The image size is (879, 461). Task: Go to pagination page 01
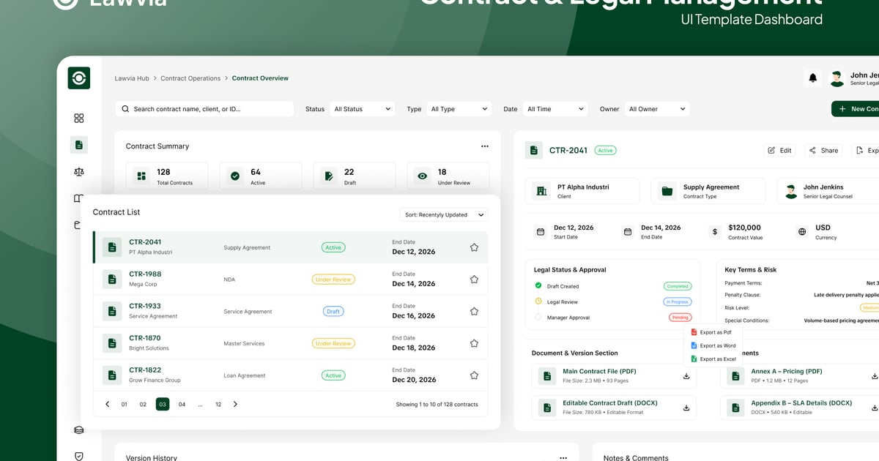click(x=125, y=404)
